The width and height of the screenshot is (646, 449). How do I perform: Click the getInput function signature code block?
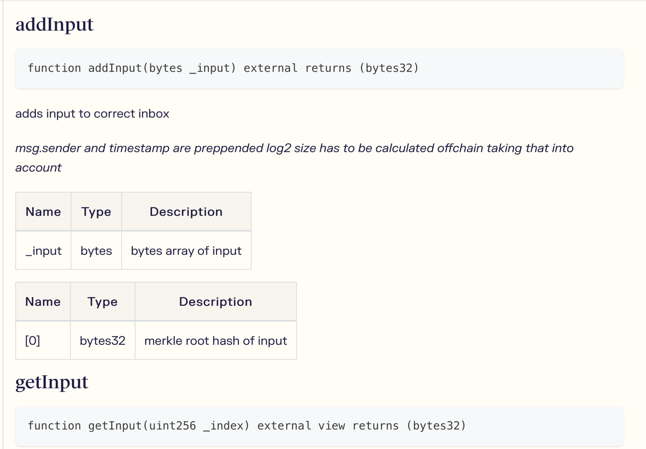coord(319,426)
